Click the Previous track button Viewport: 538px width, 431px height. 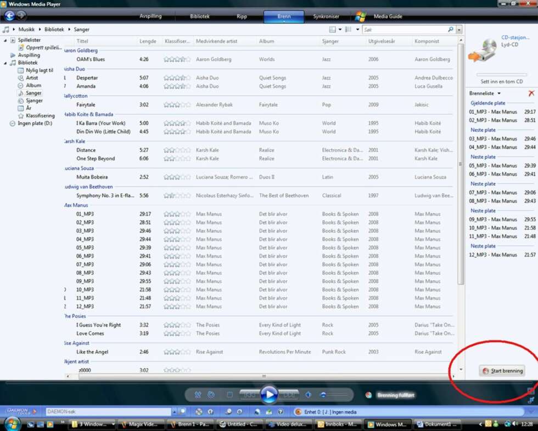(x=250, y=395)
